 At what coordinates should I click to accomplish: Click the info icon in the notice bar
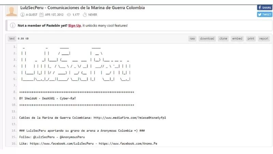point(13,26)
